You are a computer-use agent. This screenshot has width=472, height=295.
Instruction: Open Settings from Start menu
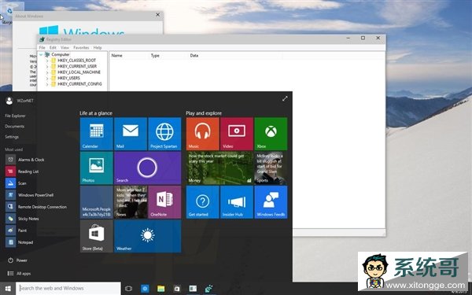pyautogui.click(x=12, y=137)
